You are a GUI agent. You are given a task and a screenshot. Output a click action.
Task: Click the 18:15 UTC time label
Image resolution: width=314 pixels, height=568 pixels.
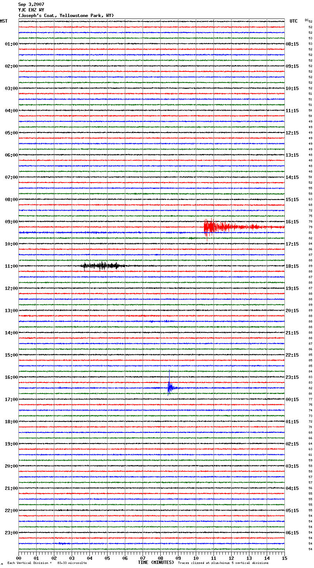(x=292, y=266)
